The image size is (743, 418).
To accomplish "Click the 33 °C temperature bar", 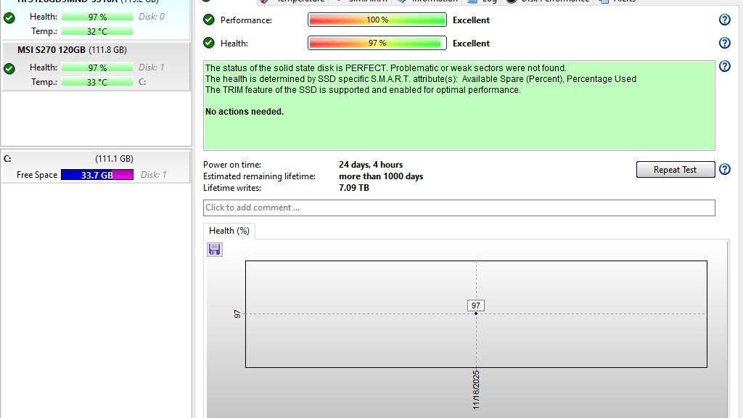I will coord(97,82).
